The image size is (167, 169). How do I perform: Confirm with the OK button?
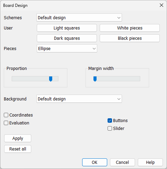(94, 162)
